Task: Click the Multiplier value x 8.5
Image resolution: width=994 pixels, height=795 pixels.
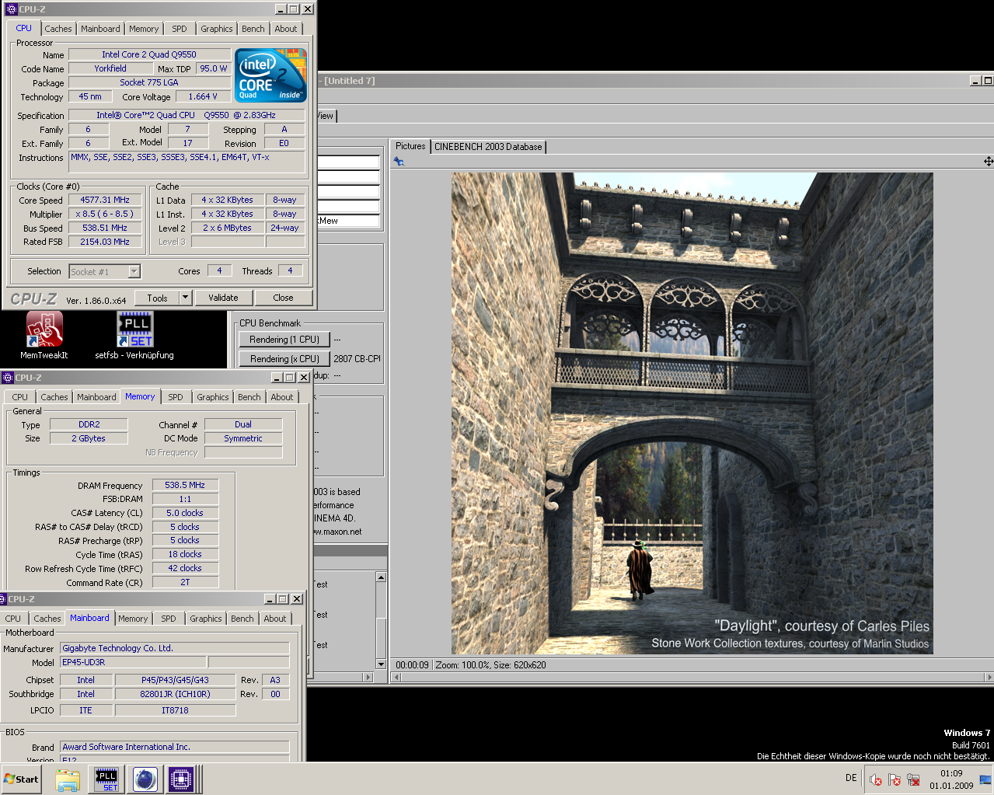Action: (x=105, y=214)
